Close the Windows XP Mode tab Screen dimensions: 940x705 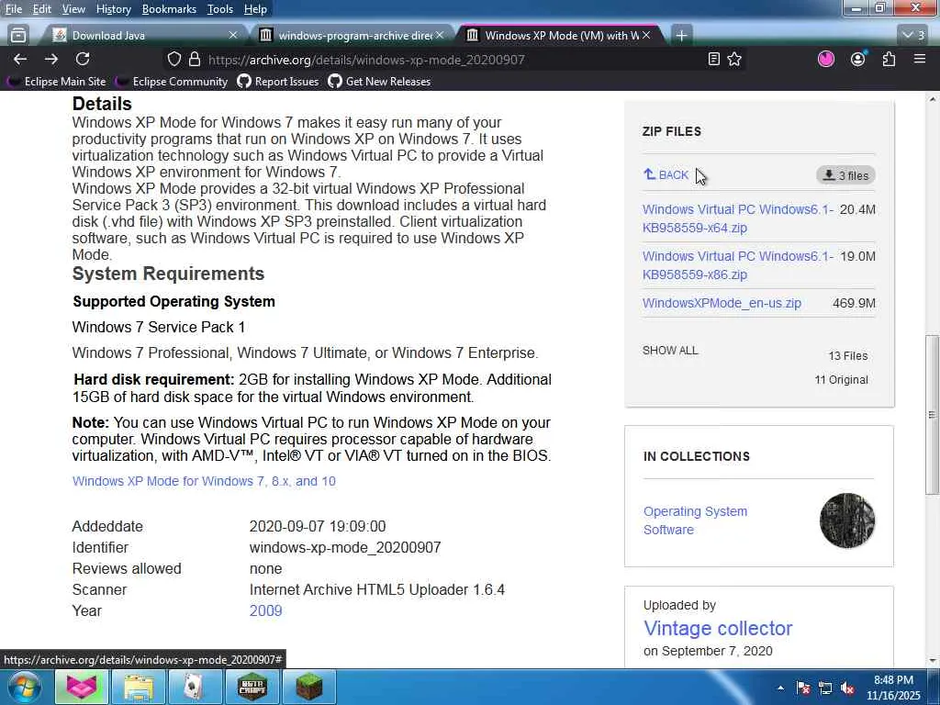tap(646, 36)
